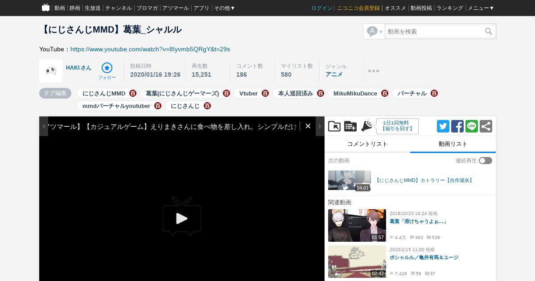Open the バーチャル tag
535x281 pixels.
pyautogui.click(x=412, y=94)
